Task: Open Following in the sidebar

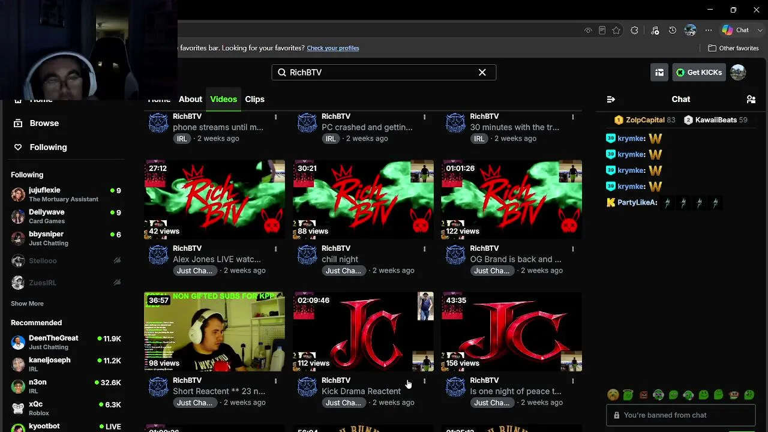Action: tap(40, 147)
